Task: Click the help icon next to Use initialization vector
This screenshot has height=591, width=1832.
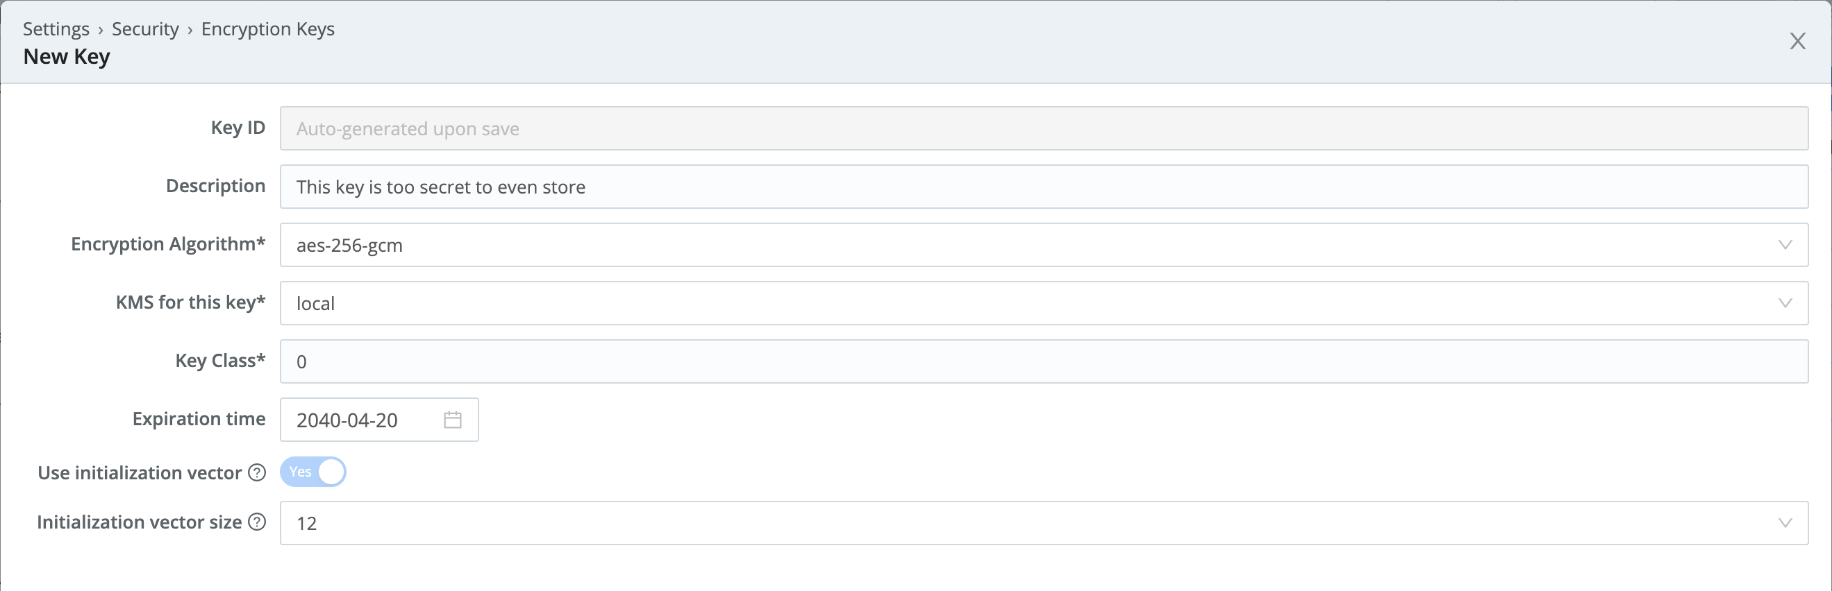Action: [x=256, y=472]
